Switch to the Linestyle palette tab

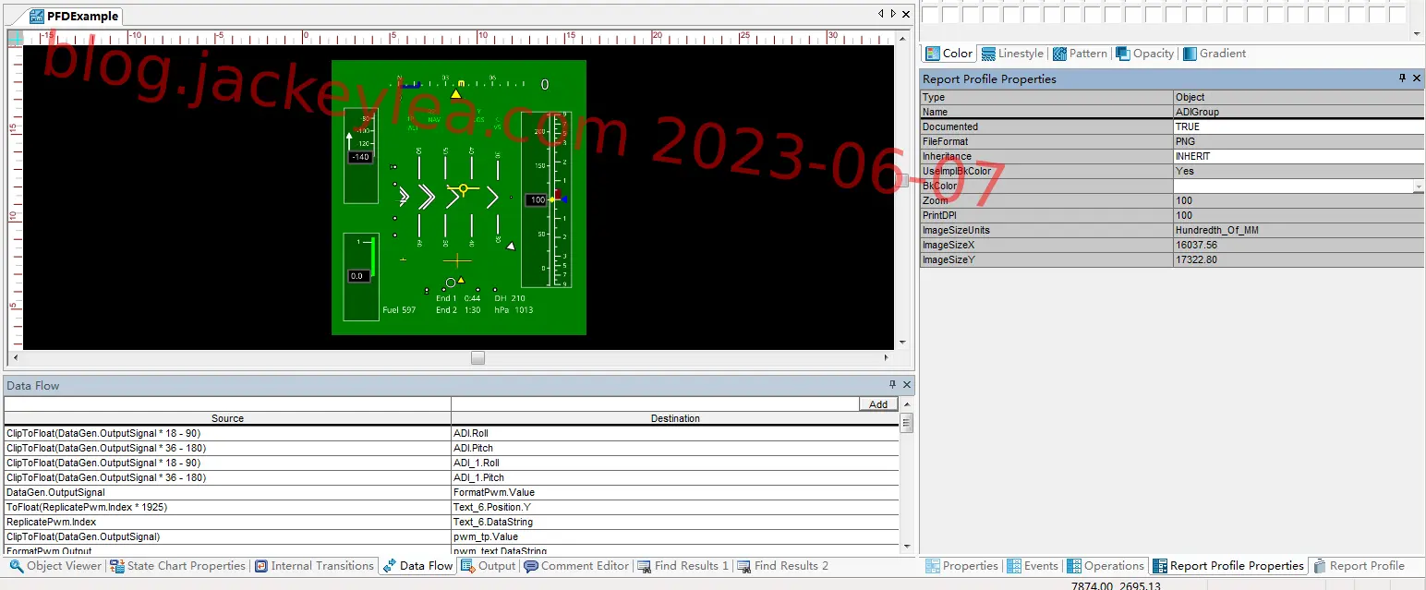[1012, 54]
